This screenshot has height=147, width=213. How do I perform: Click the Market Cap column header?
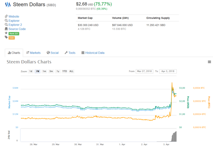85,18
